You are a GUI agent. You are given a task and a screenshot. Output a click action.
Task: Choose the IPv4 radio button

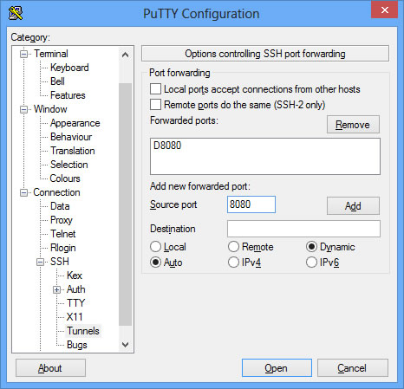[233, 263]
